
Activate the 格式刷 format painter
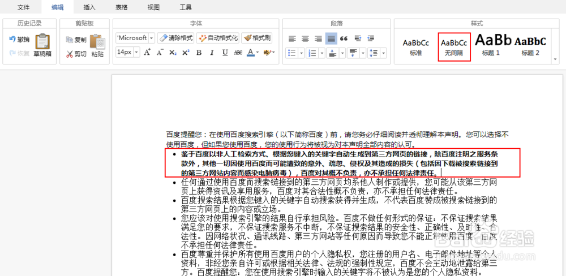click(256, 38)
